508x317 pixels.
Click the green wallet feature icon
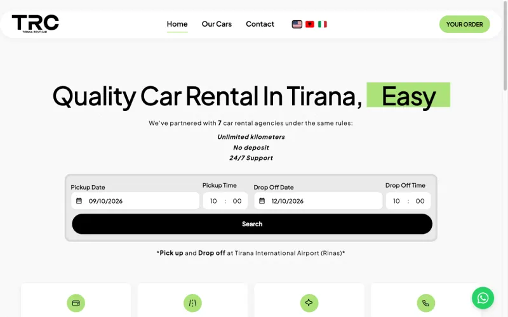pos(76,303)
